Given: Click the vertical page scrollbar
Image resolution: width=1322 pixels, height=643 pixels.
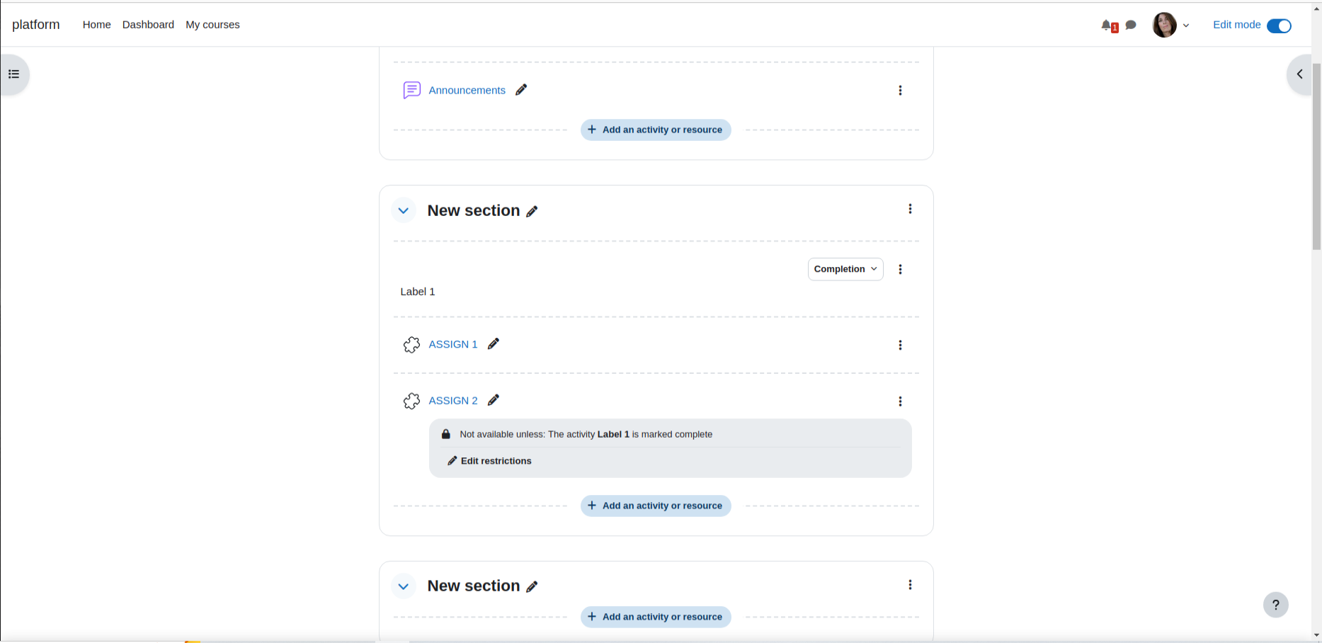Looking at the screenshot, I should 1316,156.
